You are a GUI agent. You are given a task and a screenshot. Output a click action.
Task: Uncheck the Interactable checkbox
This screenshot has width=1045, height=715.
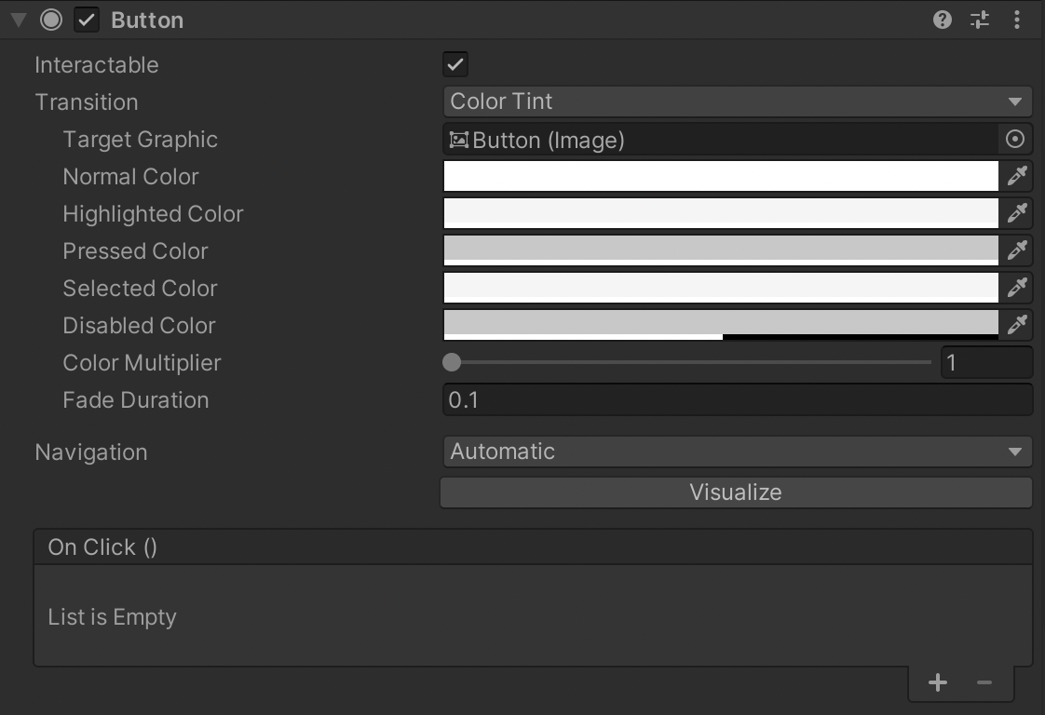point(455,64)
